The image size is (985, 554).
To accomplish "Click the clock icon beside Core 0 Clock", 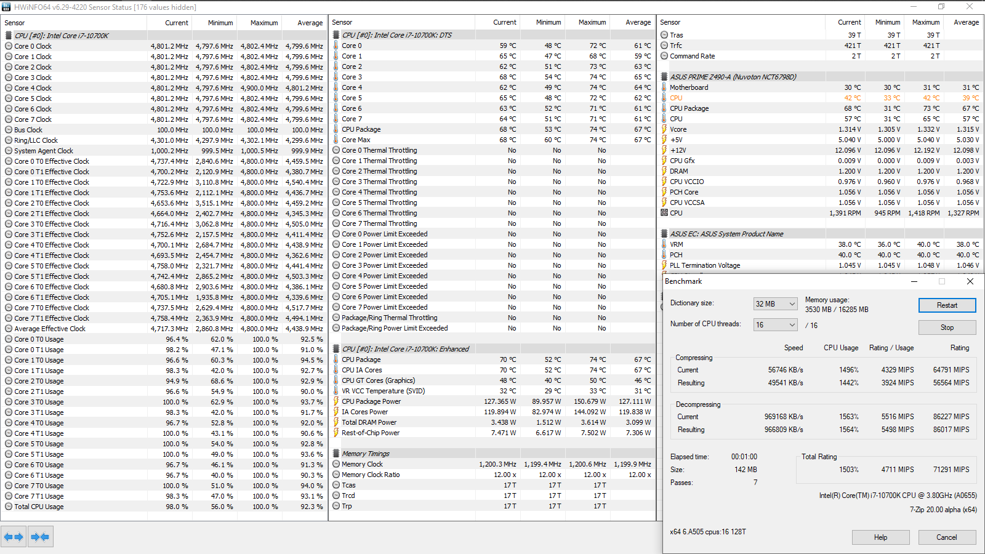I will tap(9, 46).
